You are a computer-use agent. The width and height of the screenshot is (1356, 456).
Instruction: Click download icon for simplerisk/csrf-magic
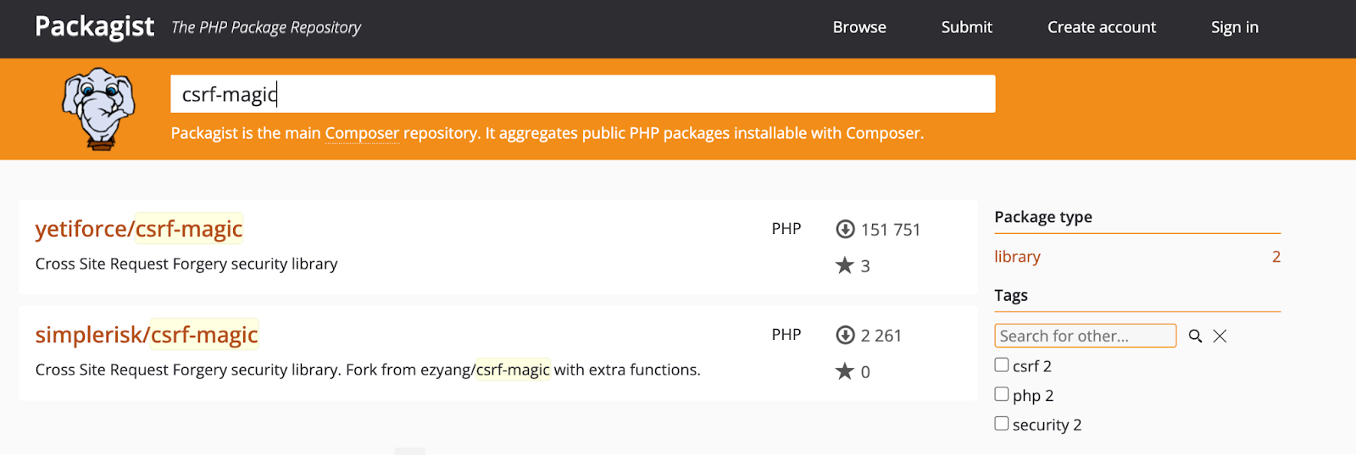click(845, 335)
